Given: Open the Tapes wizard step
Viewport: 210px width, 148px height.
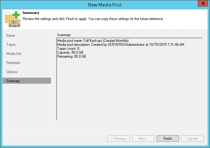Looking at the screenshot, I should pyautogui.click(x=11, y=45).
